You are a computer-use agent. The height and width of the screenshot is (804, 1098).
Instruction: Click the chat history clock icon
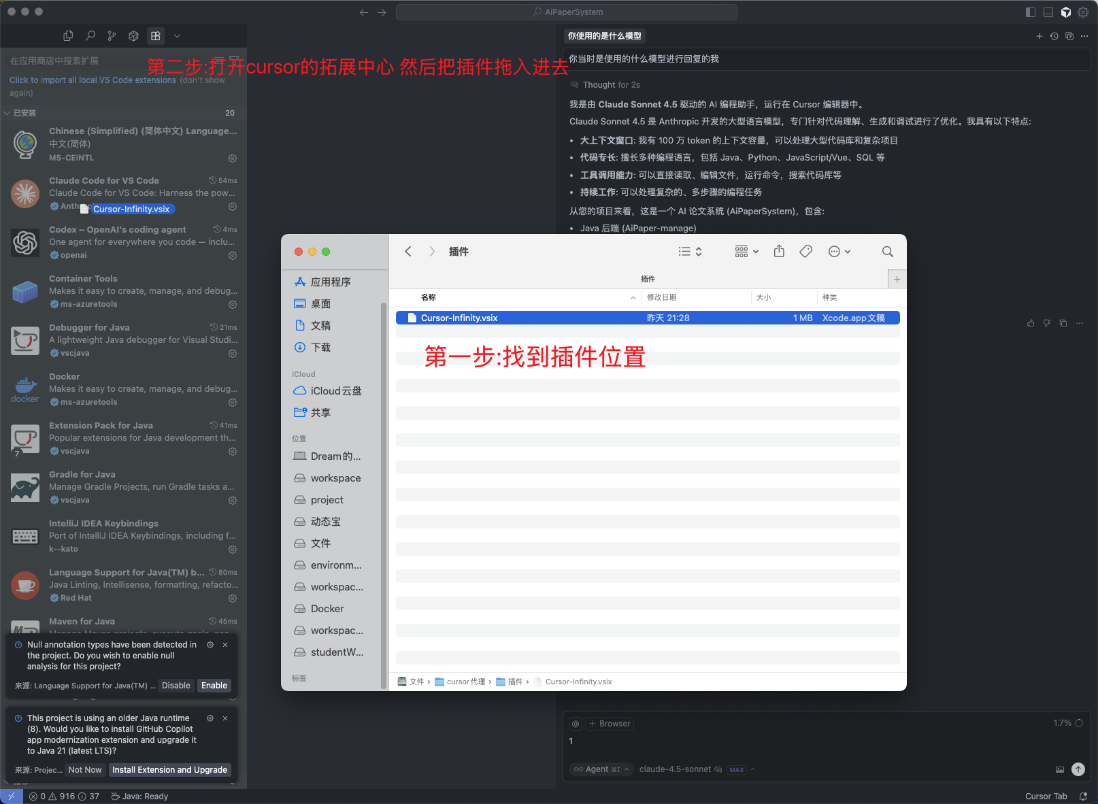[x=1054, y=36]
